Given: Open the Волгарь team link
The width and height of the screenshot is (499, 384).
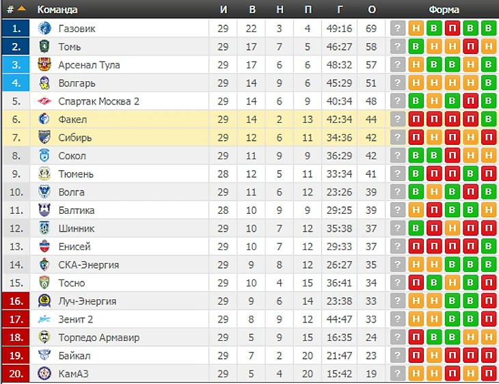Looking at the screenshot, I should (77, 83).
